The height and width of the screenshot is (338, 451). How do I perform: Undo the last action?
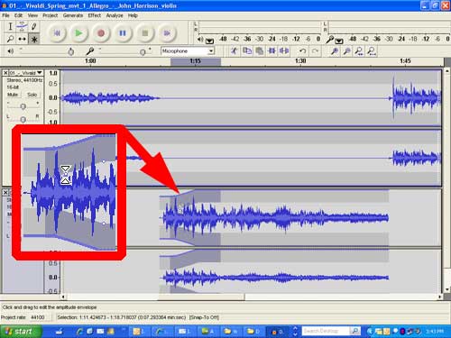pos(303,51)
